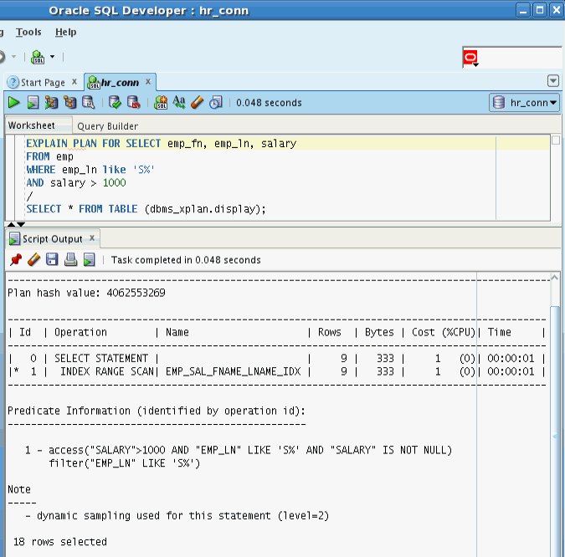Expand the tab list dropdown arrow

pos(552,81)
